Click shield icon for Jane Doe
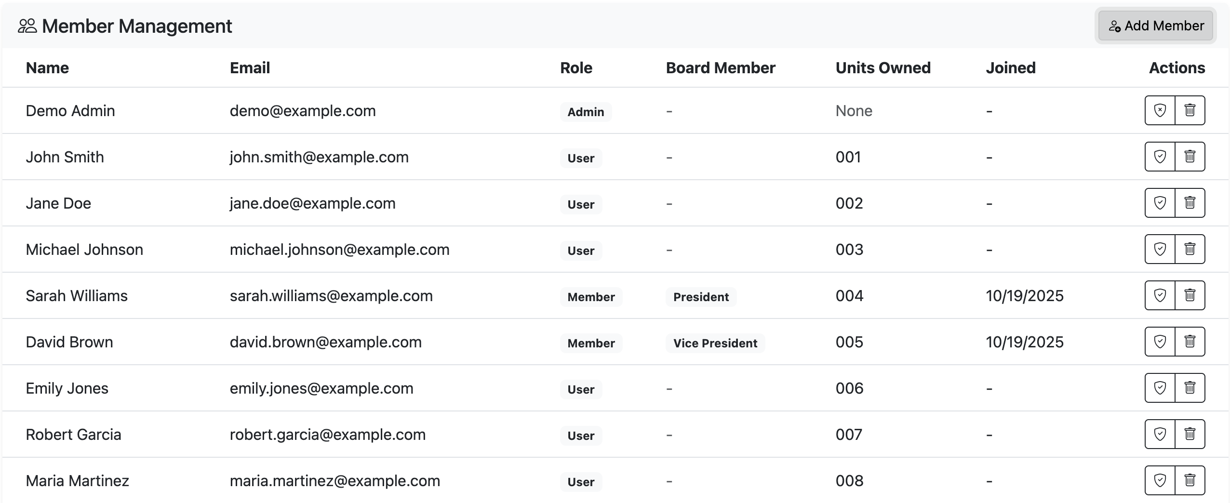The width and height of the screenshot is (1230, 503). pos(1160,203)
